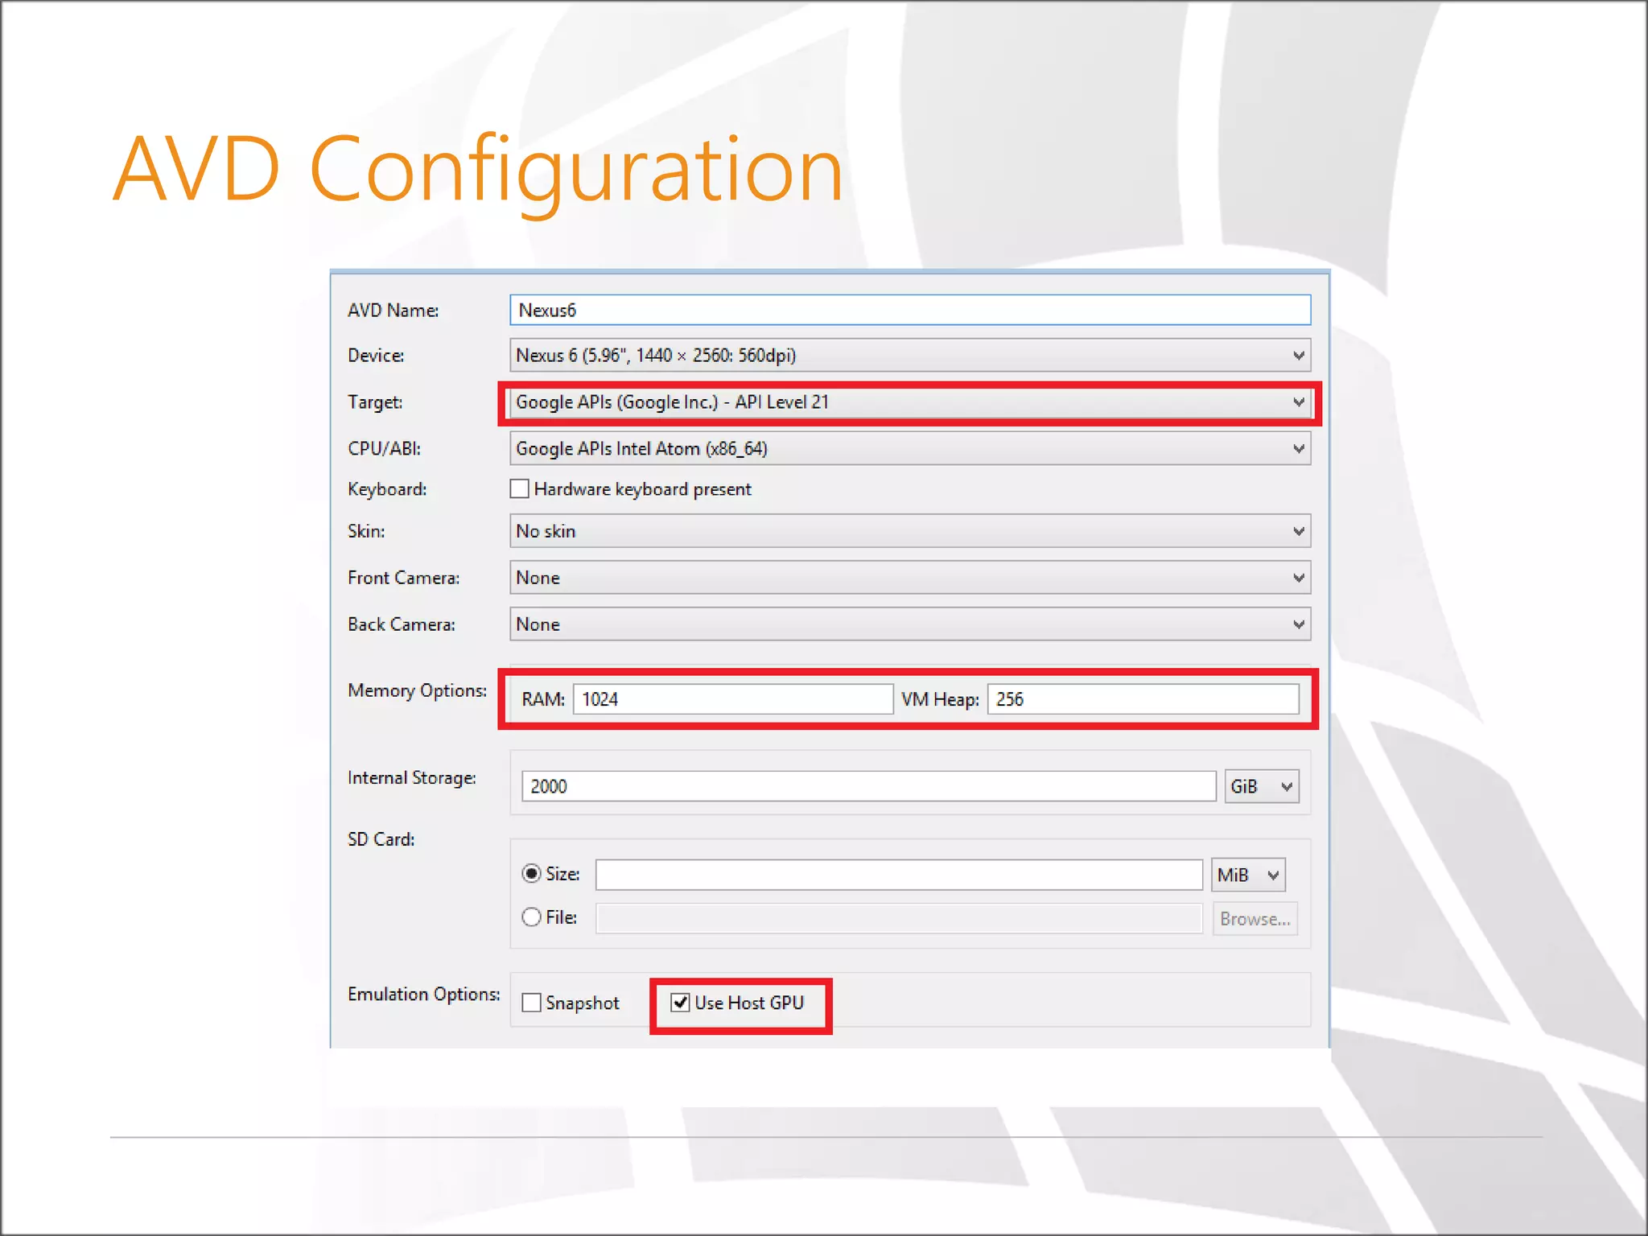Enable the Snapshot checkbox
The image size is (1648, 1236).
pos(531,1003)
